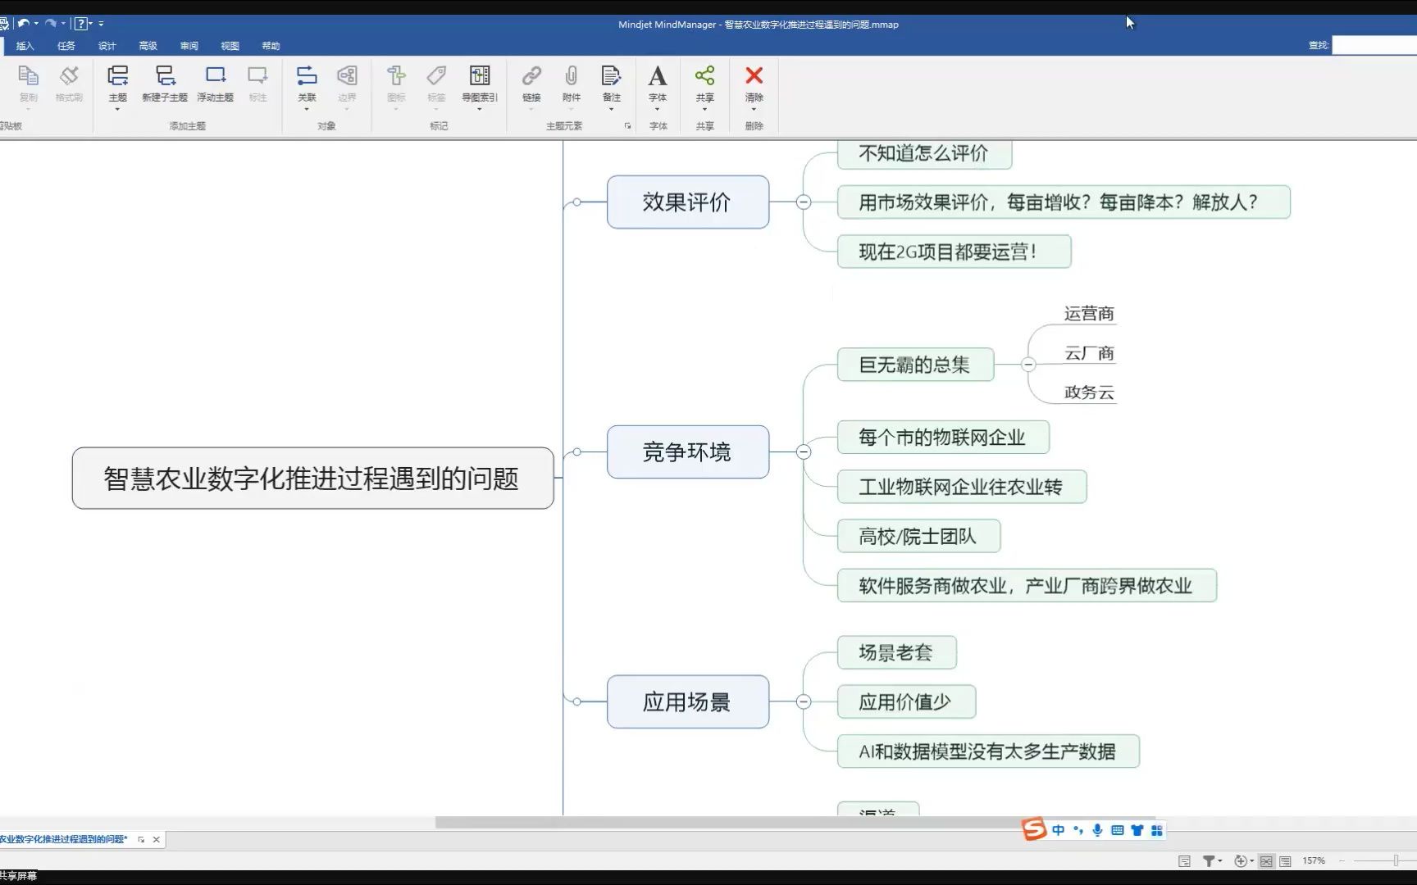Collapse the 巨无霸的总集 subtopics
This screenshot has height=885, width=1417.
pyautogui.click(x=1028, y=365)
